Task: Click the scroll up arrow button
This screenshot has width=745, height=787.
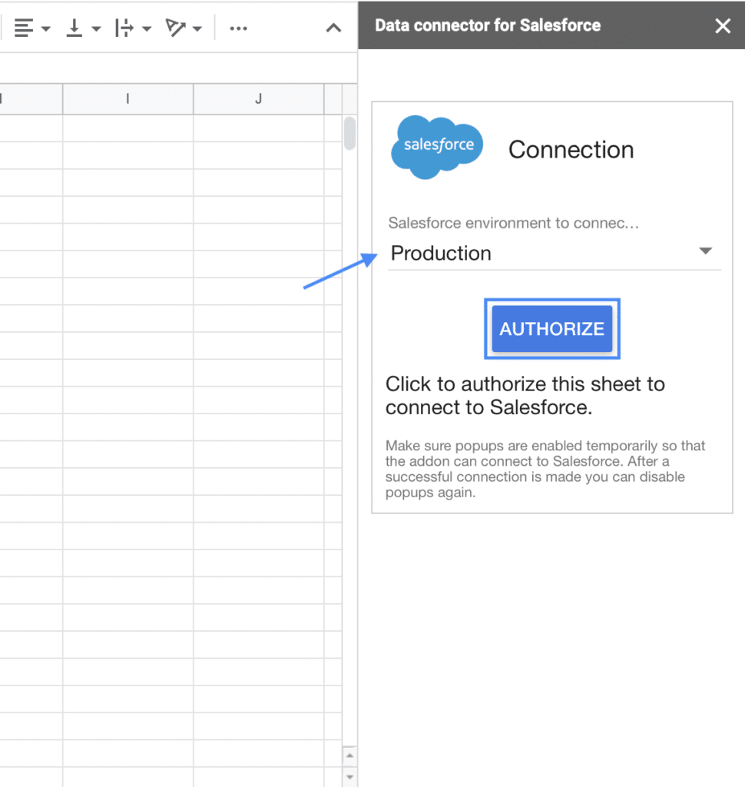Action: click(x=349, y=755)
